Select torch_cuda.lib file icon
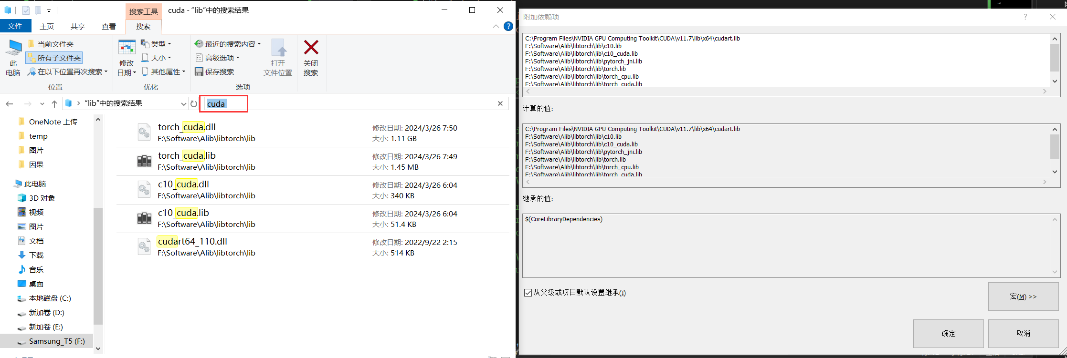 pos(144,161)
